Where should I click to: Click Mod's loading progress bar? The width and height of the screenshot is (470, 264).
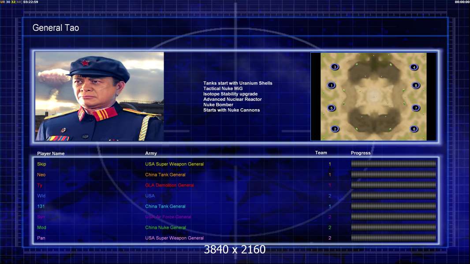tap(394, 227)
